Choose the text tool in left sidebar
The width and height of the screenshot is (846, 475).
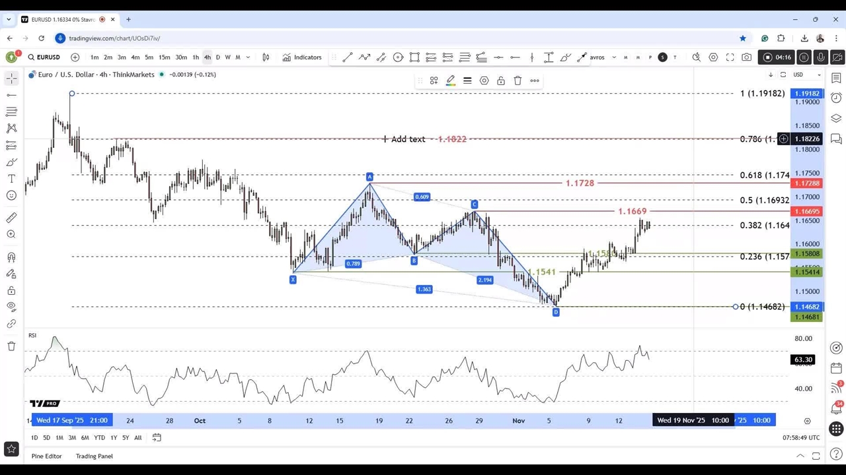point(11,179)
